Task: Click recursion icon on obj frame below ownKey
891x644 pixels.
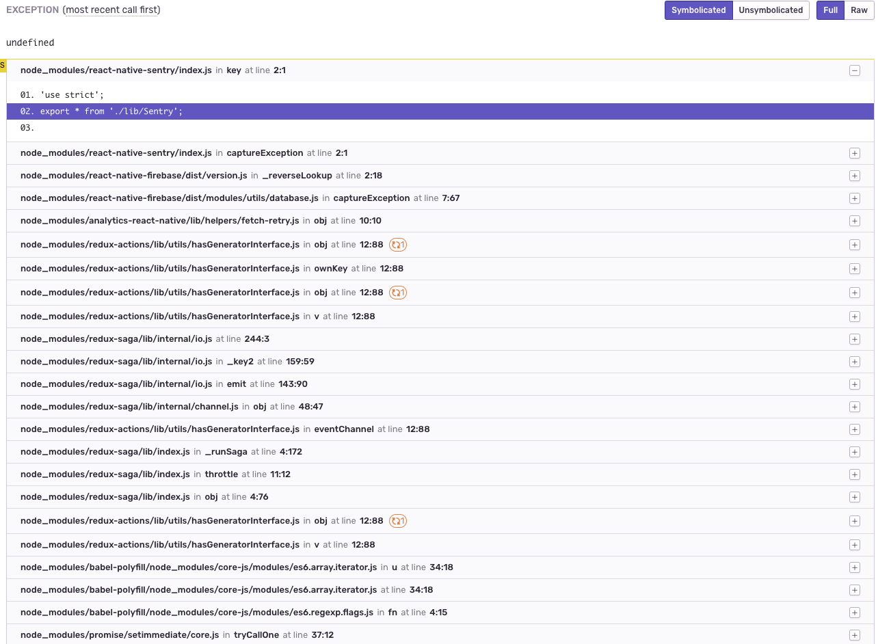Action: click(x=398, y=293)
